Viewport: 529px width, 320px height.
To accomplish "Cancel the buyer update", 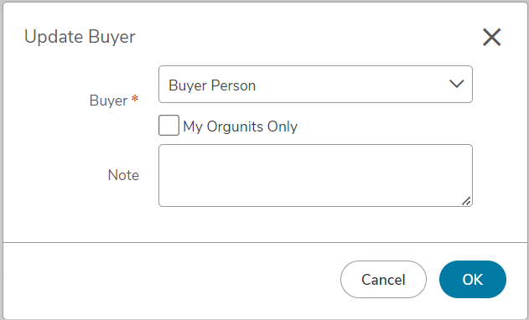I will point(383,279).
